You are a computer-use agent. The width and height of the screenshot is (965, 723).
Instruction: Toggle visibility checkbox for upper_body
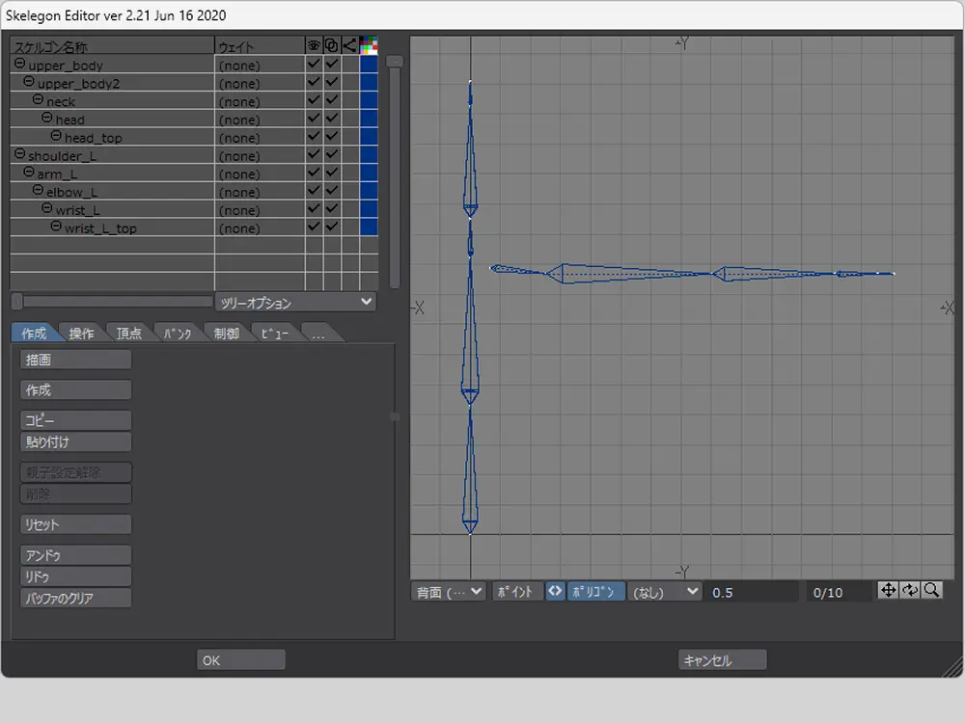pos(314,65)
